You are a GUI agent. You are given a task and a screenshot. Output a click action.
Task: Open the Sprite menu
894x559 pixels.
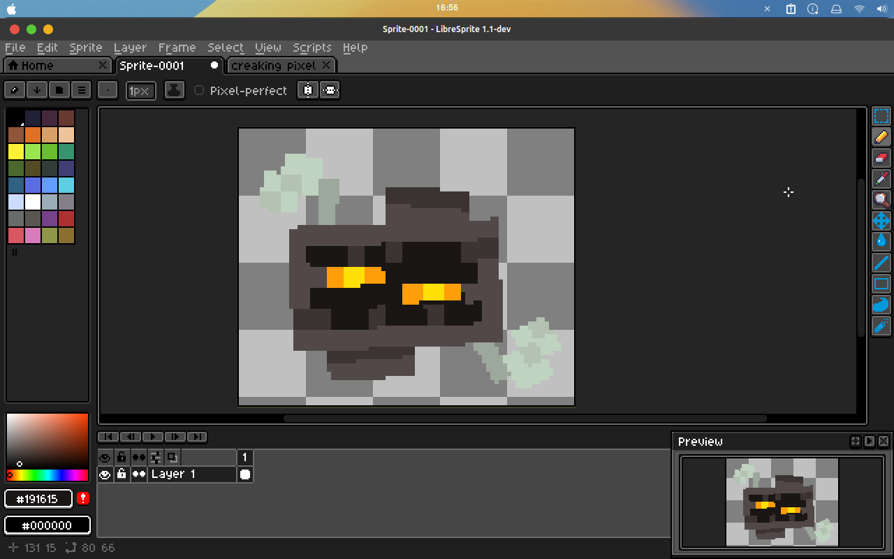[86, 48]
